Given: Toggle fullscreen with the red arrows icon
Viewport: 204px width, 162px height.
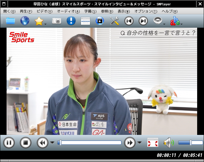Looking at the screenshot, I should click(x=153, y=142).
